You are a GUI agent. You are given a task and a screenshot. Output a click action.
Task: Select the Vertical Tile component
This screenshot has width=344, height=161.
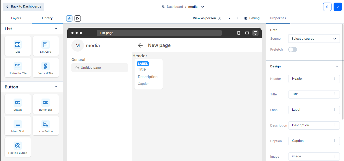pyautogui.click(x=46, y=67)
